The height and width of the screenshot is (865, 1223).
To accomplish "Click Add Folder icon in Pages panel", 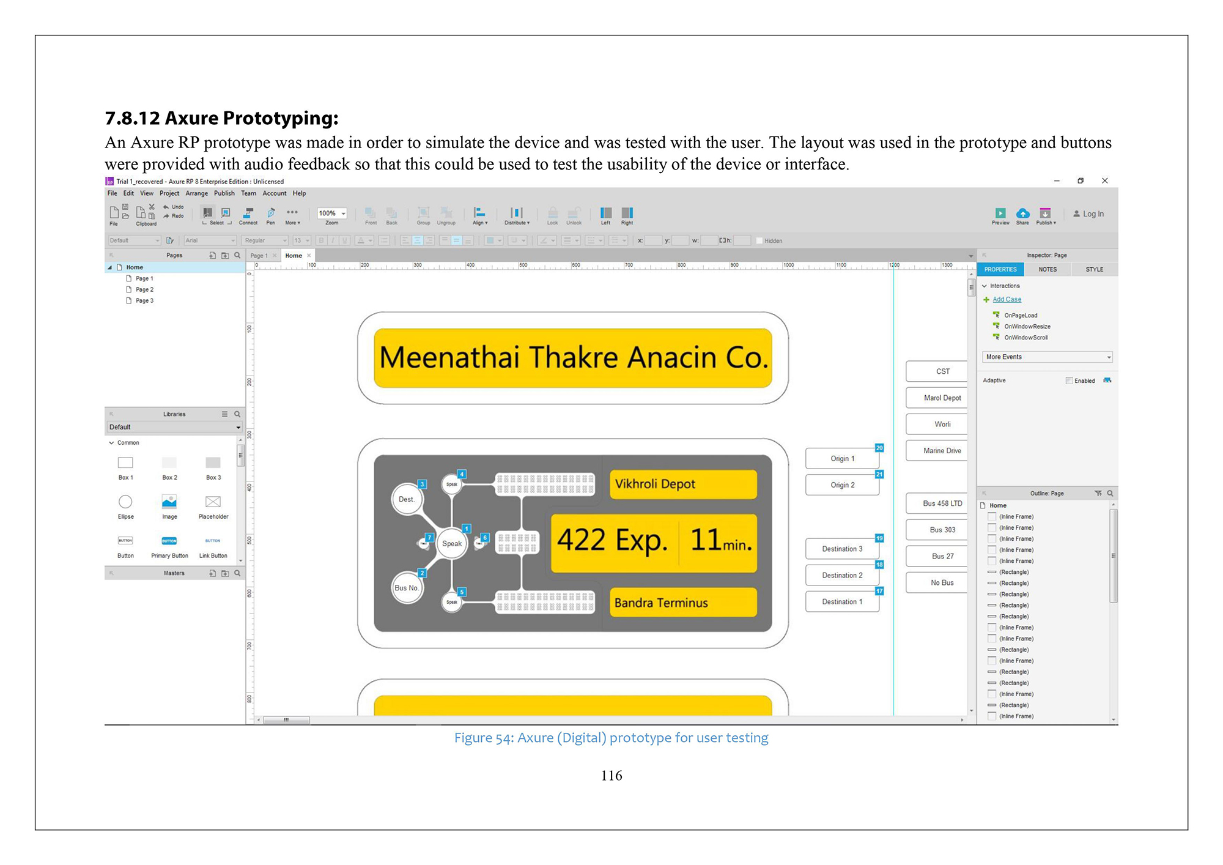I will (x=225, y=256).
